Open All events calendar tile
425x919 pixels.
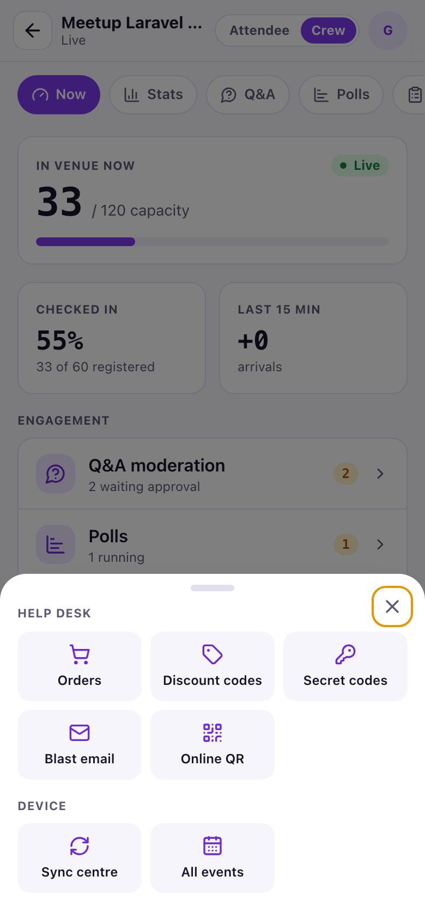[212, 858]
